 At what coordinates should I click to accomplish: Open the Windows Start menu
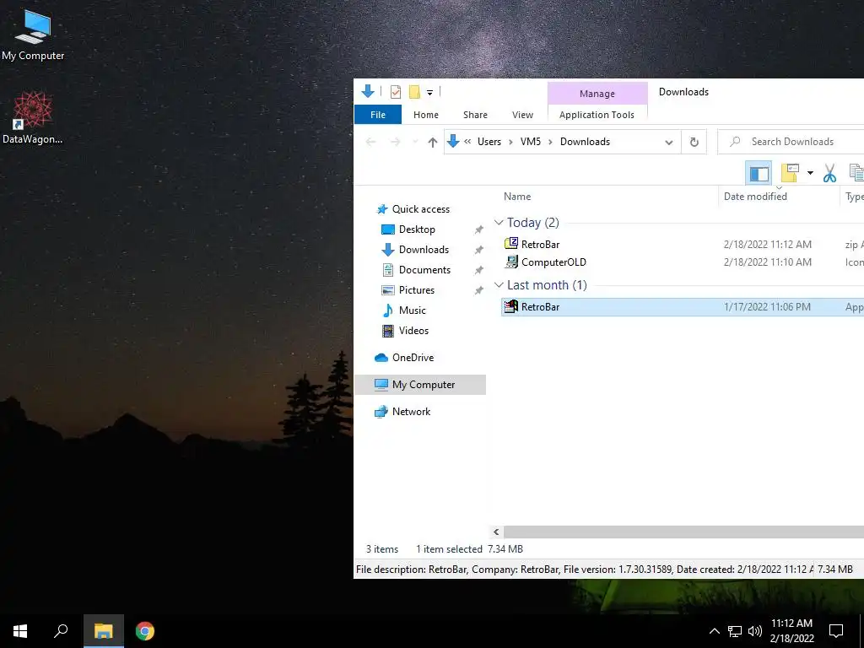20,631
